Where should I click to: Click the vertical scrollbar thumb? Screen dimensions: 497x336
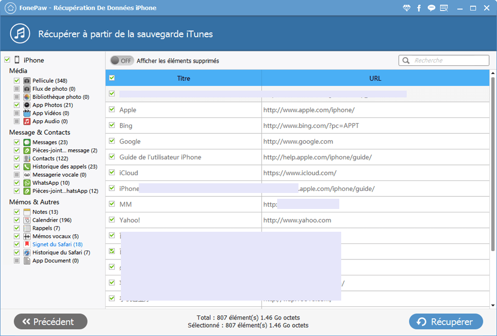coord(493,163)
